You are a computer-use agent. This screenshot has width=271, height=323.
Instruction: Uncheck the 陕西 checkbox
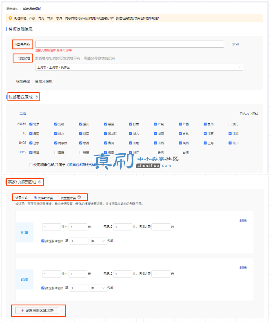[180, 143]
